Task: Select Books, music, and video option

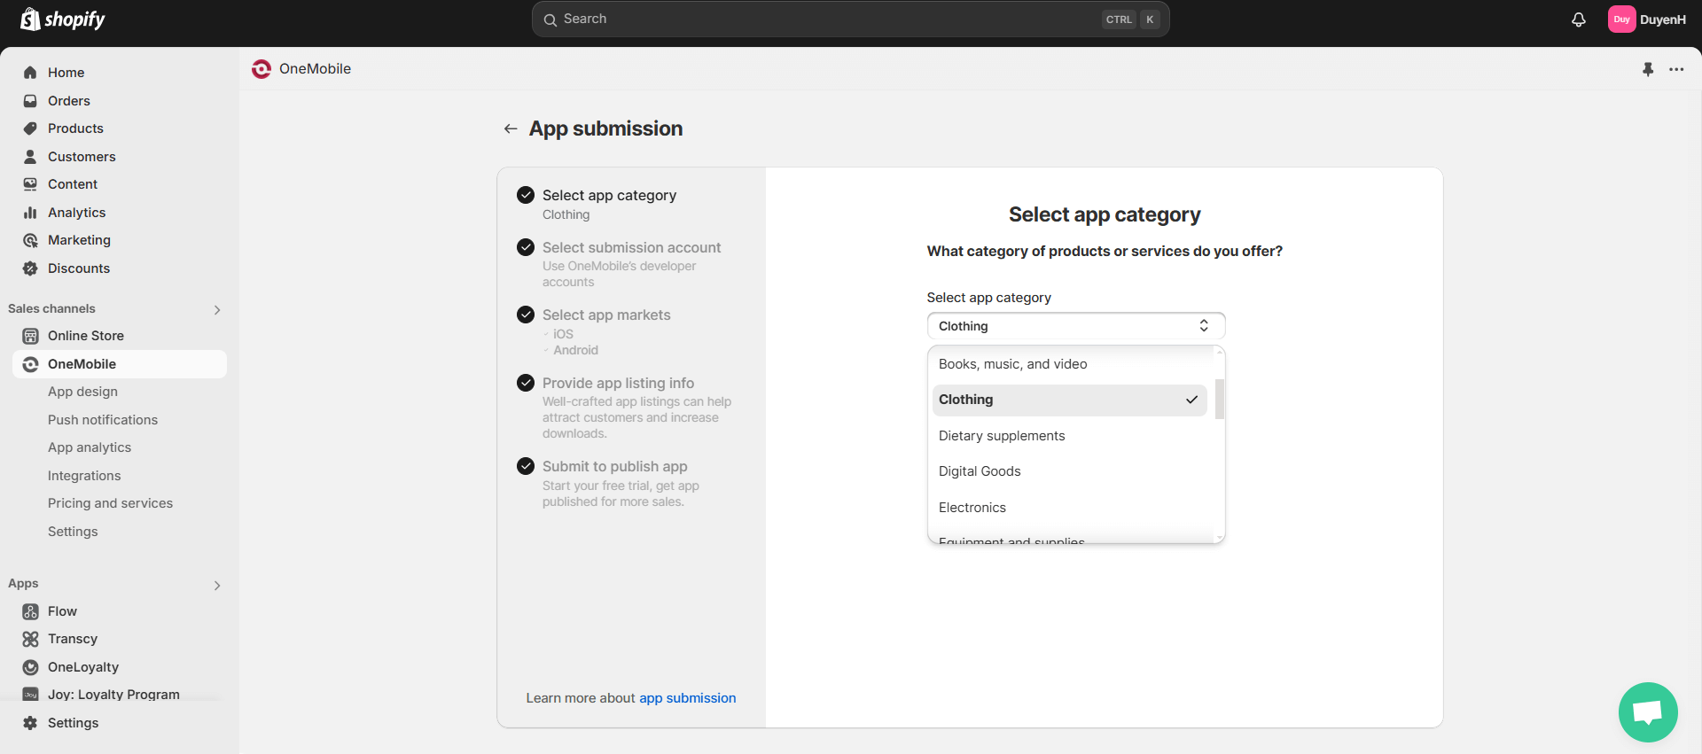Action: (1070, 364)
